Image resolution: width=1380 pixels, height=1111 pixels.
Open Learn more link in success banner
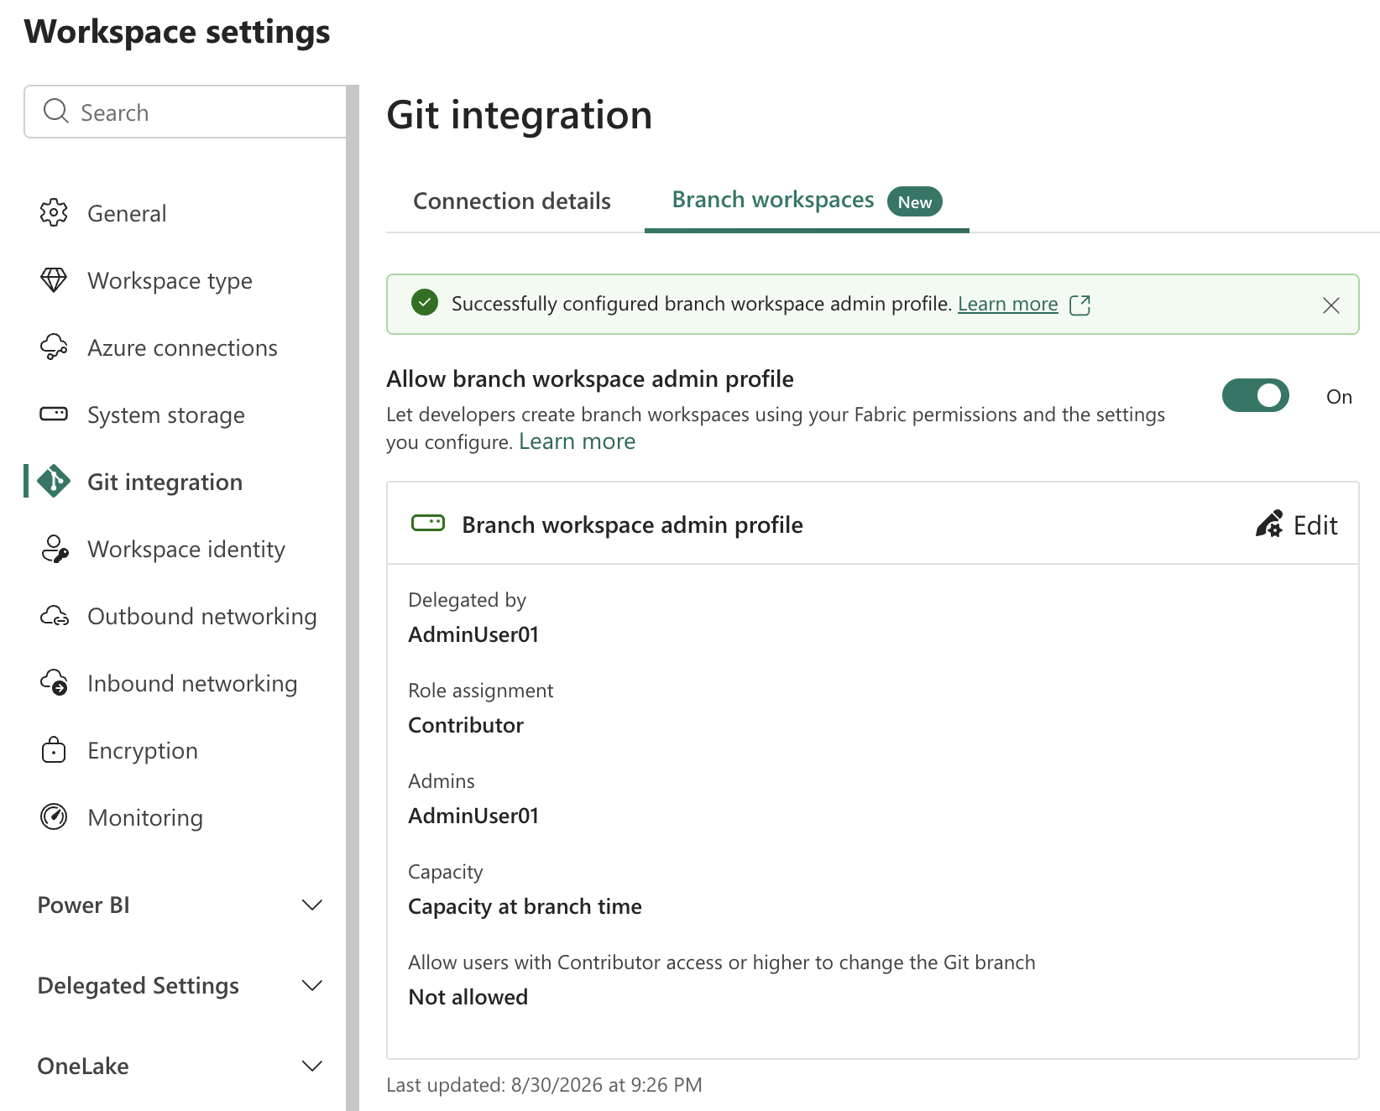tap(1008, 304)
